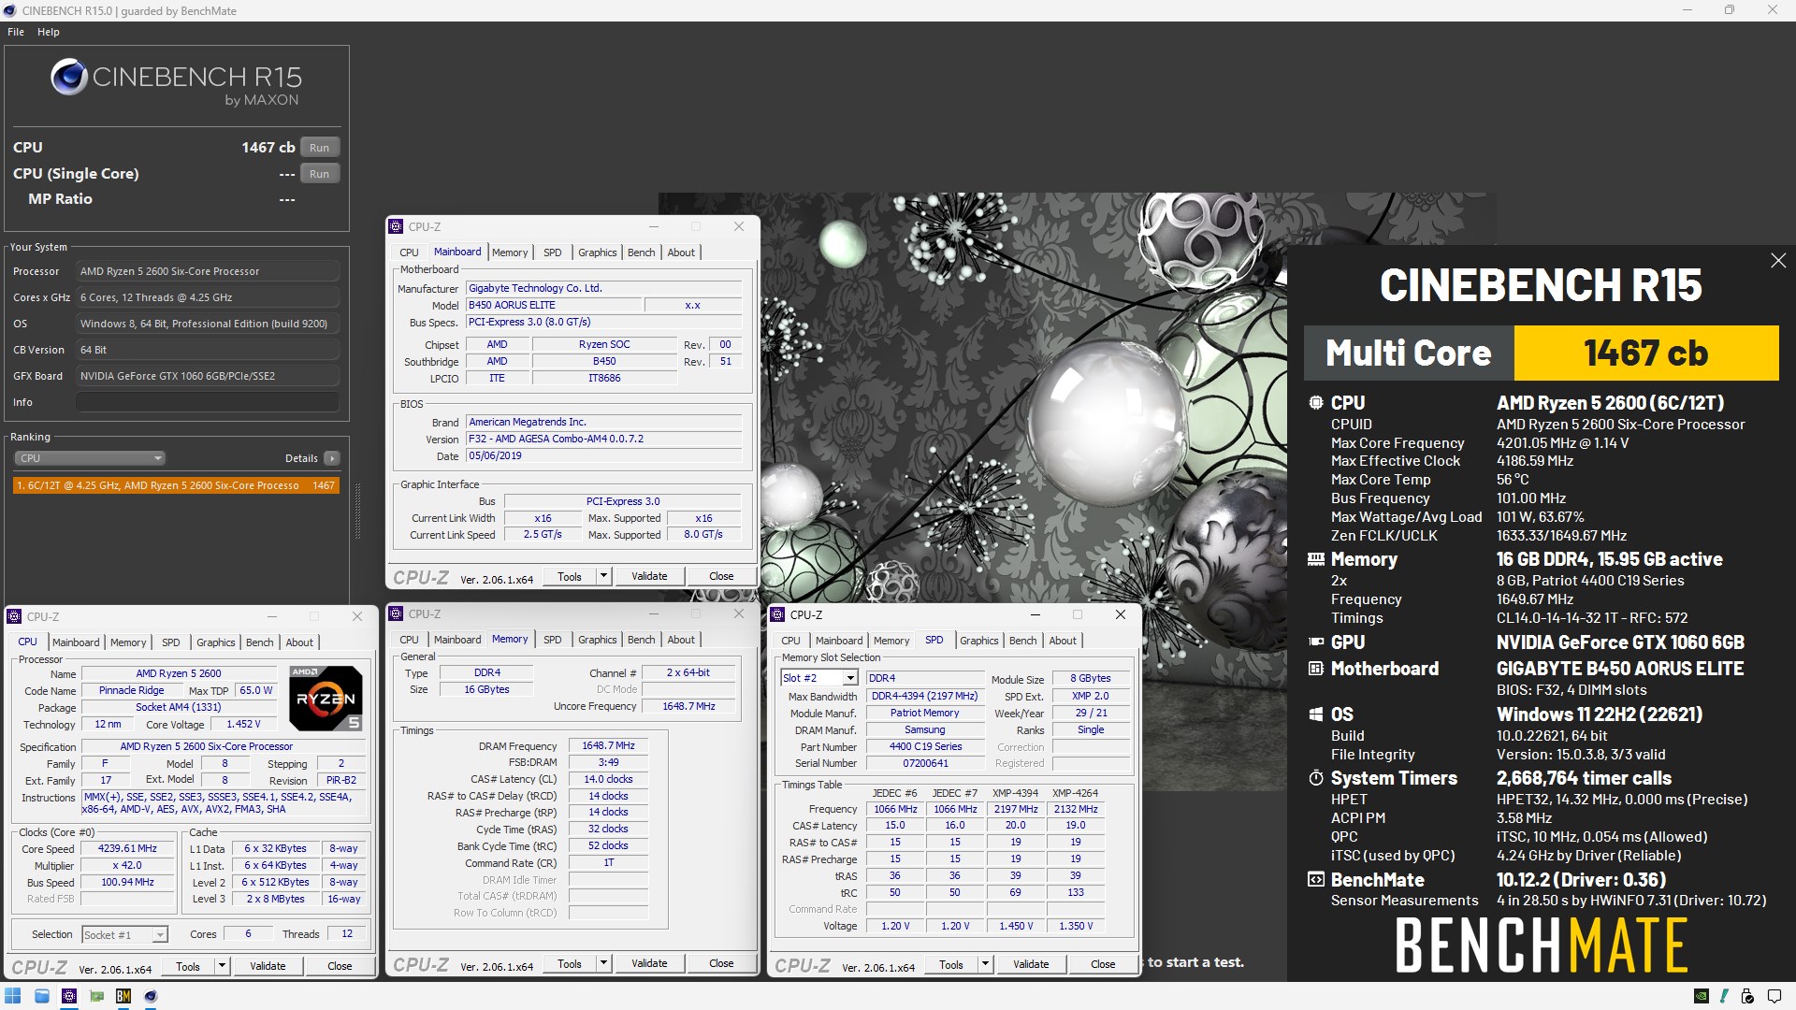Switch to Graphics tab in SPD CPU-Z window
1796x1010 pixels.
point(978,641)
